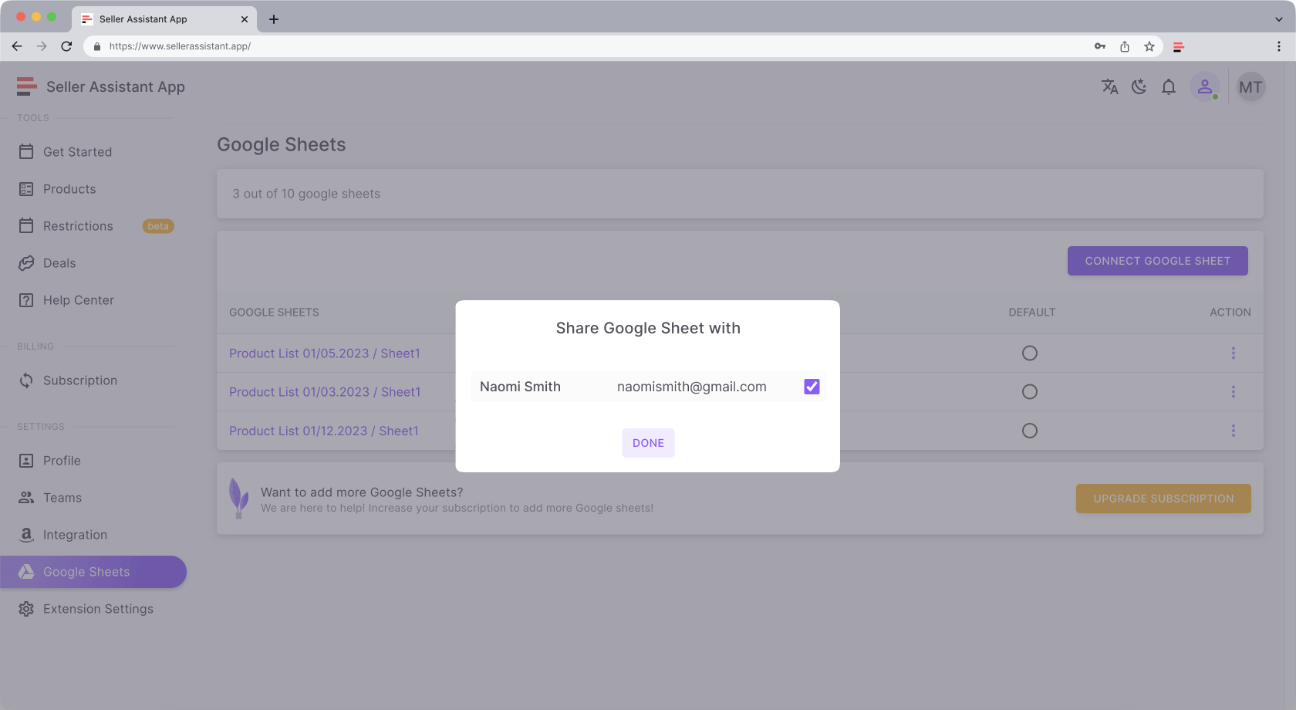Screen dimensions: 1296x710
Task: Click the Seller Assistant extension icon in toolbar
Action: [1179, 47]
